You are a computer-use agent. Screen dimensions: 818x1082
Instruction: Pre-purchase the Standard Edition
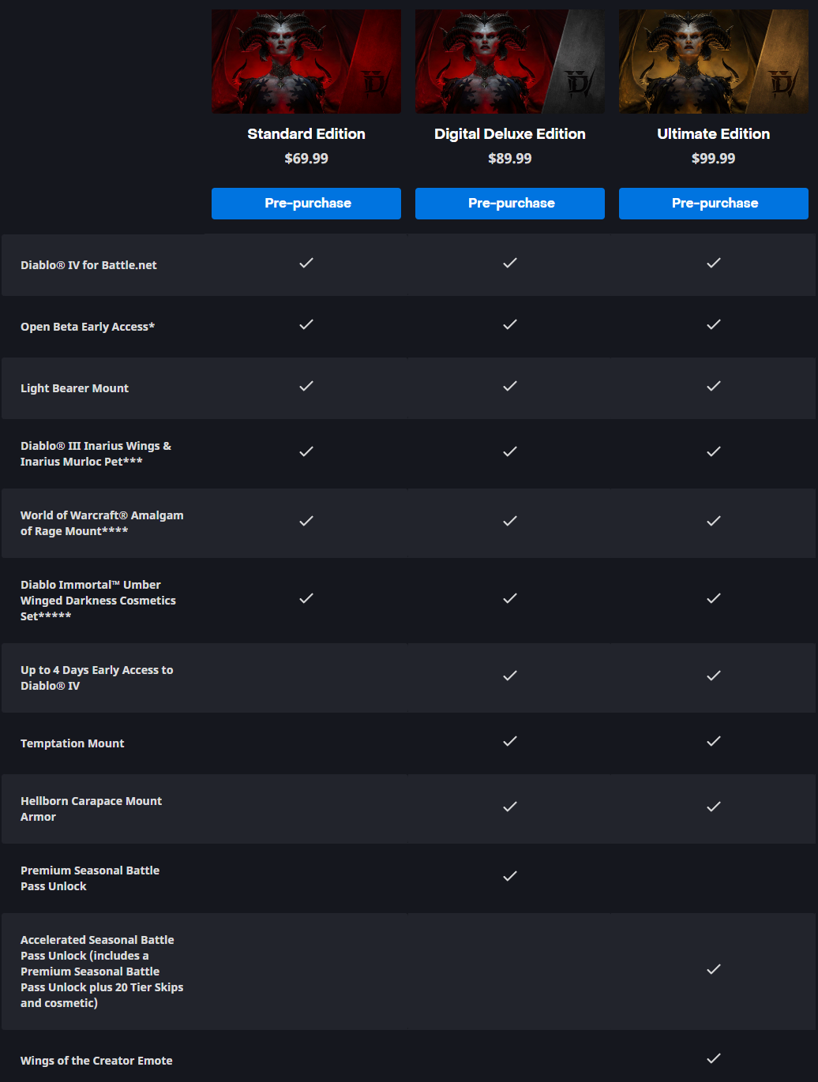306,204
